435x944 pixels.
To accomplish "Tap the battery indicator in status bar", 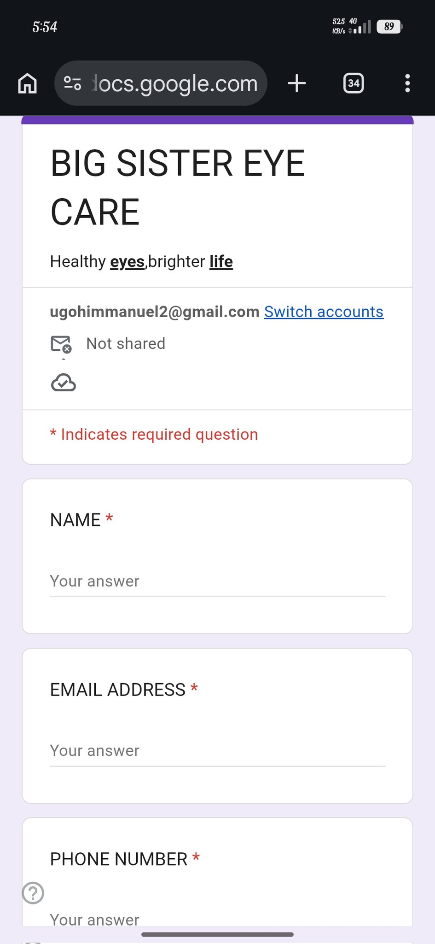I will pos(389,27).
